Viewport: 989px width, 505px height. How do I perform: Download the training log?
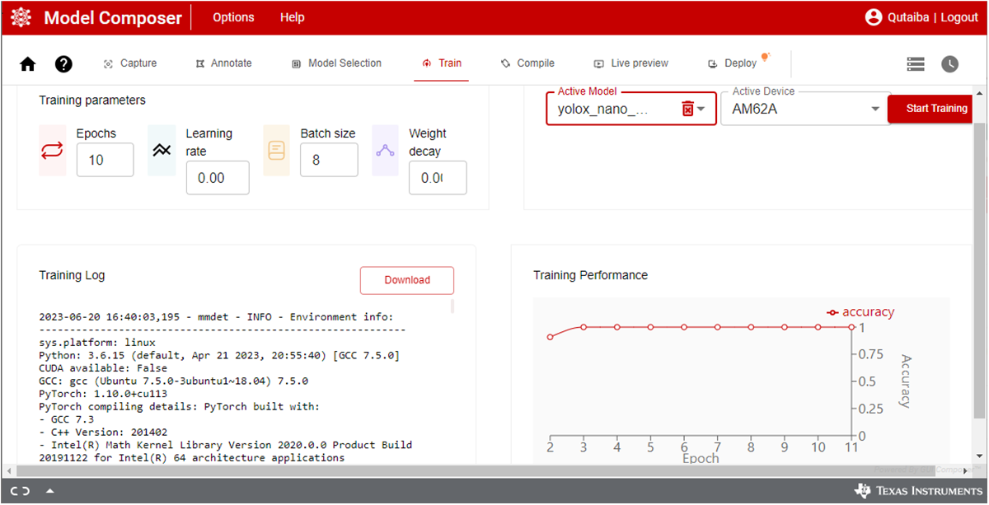pyautogui.click(x=407, y=280)
